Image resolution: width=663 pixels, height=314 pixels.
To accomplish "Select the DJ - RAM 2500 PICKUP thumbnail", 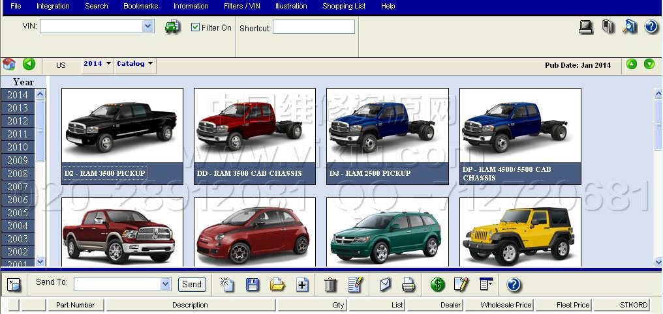I will 387,136.
